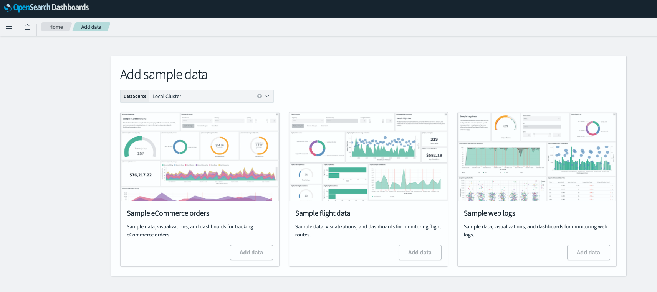Click the DataSource label

135,96
